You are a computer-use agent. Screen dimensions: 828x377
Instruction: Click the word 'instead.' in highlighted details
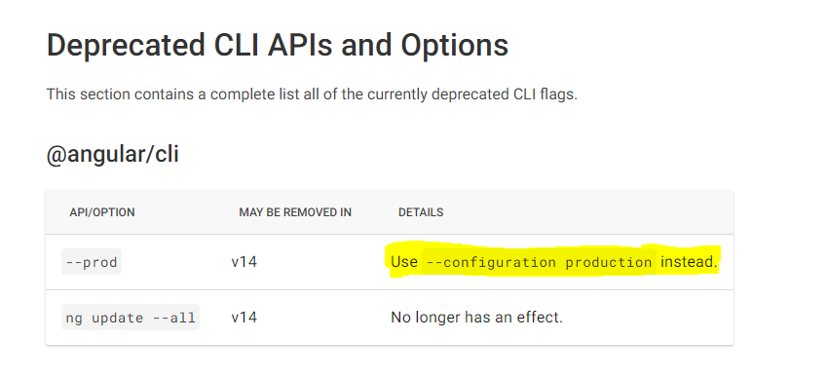689,262
